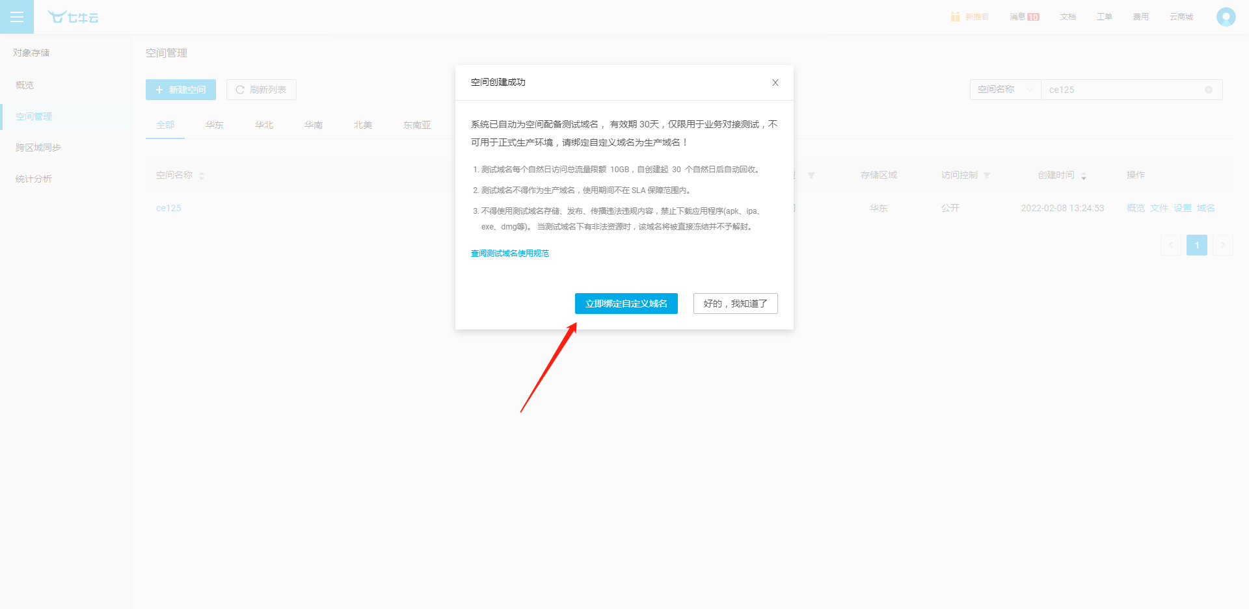Viewport: 1249px width, 609px height.
Task: Click the 七牛云 logo
Action: click(x=73, y=17)
